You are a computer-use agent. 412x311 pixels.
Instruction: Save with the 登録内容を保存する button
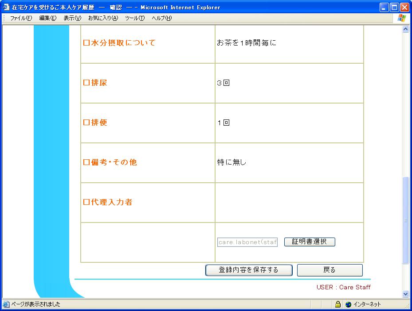coord(248,270)
